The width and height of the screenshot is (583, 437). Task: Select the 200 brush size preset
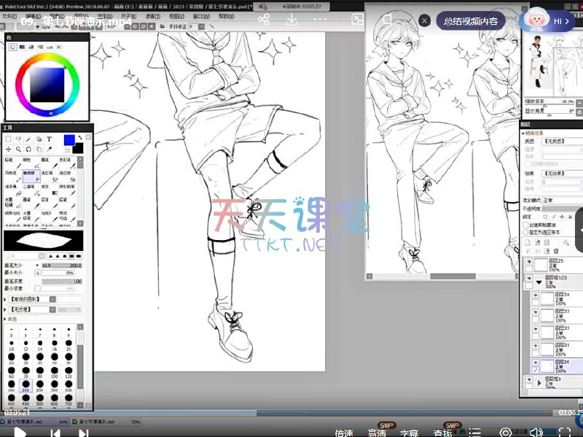[x=26, y=384]
